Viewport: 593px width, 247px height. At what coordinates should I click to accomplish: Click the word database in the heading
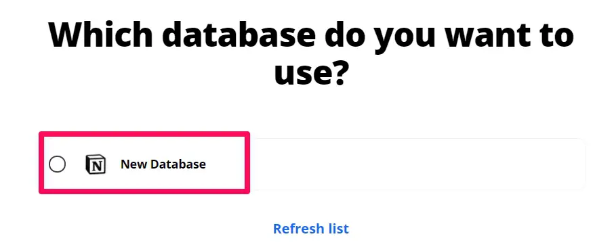(x=239, y=35)
